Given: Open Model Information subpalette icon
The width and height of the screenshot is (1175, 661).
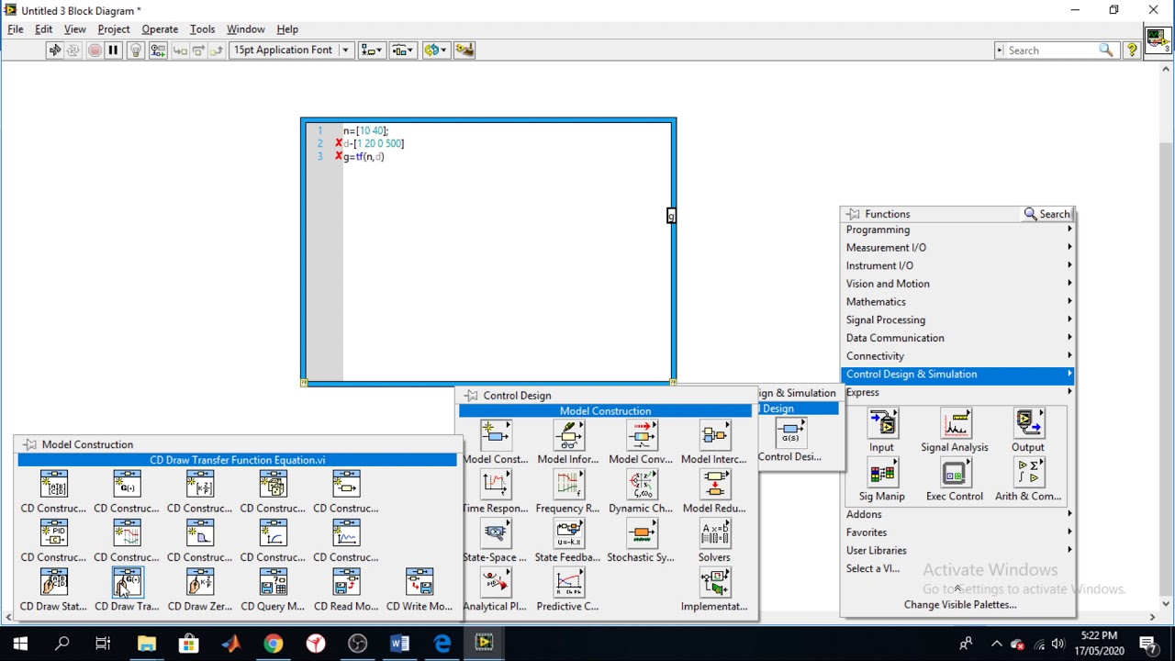Looking at the screenshot, I should pos(568,435).
